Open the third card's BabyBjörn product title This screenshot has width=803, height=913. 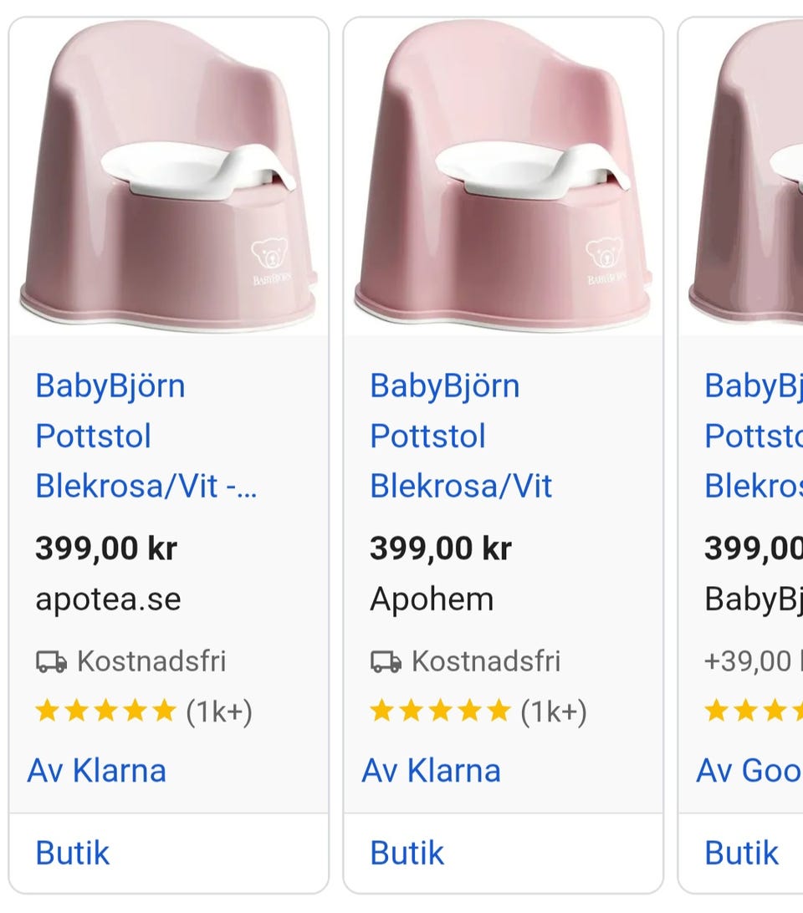click(753, 436)
